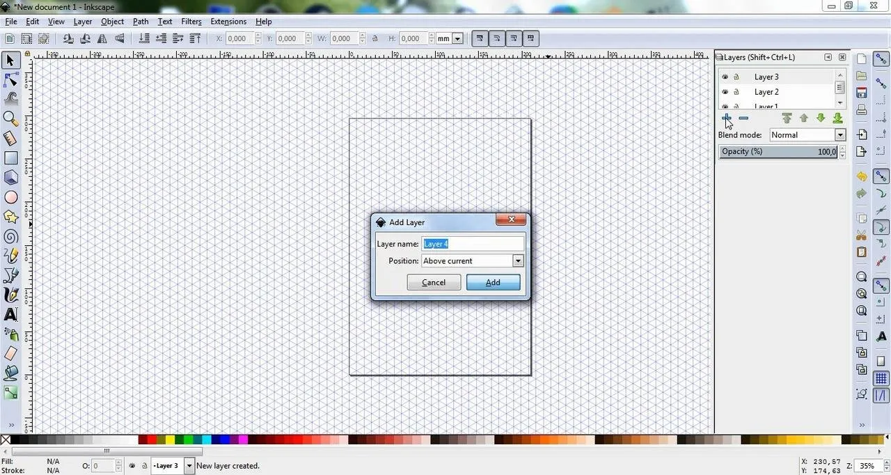The image size is (891, 475).
Task: Select the Paint Bucket tool
Action: [x=10, y=373]
